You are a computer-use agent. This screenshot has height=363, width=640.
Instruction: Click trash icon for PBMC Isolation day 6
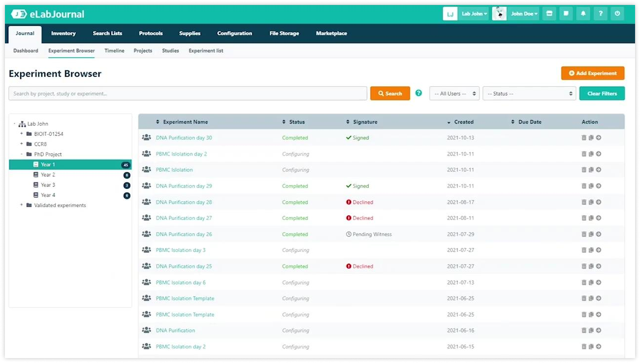coord(584,282)
